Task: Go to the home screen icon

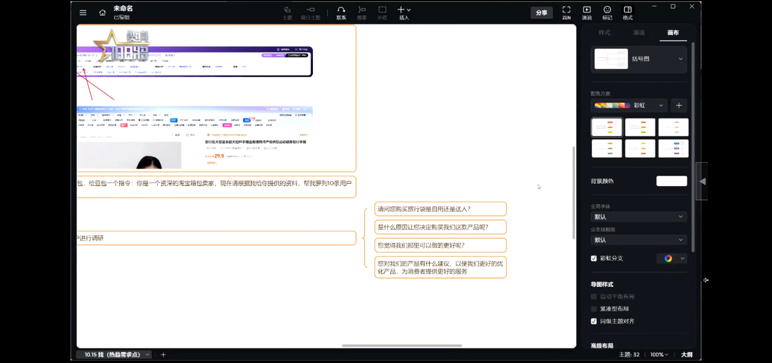Action: tap(102, 13)
